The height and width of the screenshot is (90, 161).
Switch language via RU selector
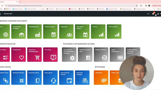(x=148, y=14)
